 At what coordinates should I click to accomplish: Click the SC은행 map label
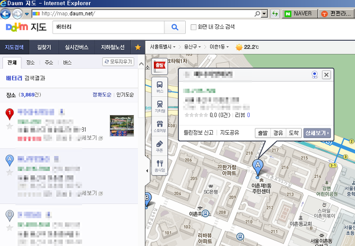click(x=211, y=192)
